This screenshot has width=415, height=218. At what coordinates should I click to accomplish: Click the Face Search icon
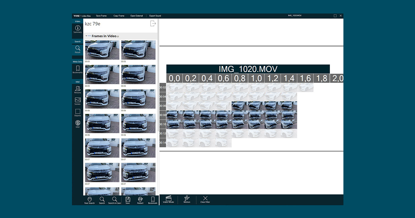89,200
